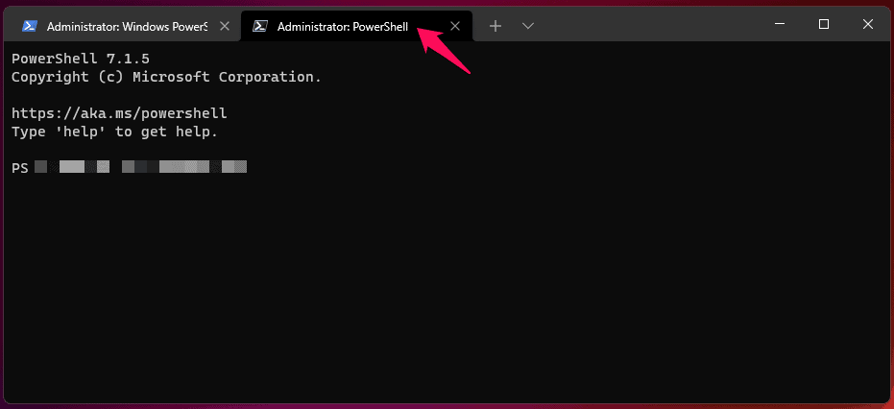This screenshot has width=894, height=409.
Task: Close the Administrator: PowerShell tab
Action: pyautogui.click(x=455, y=27)
